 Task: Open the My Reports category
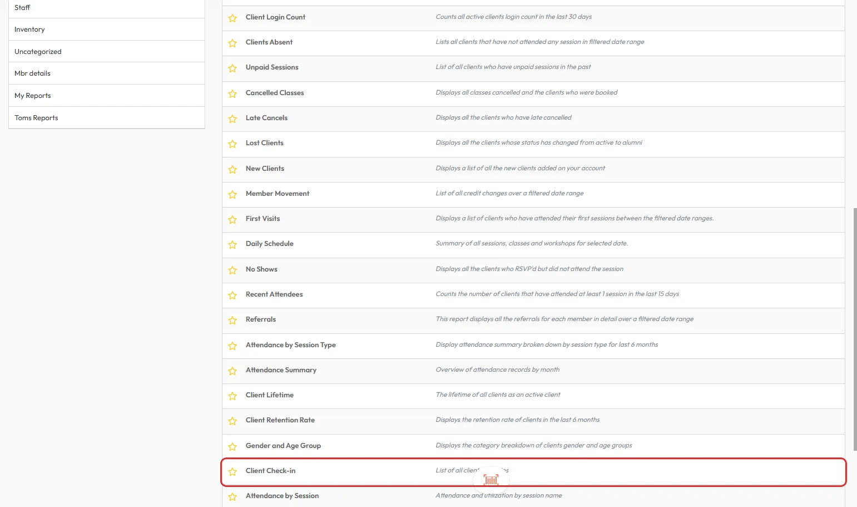[x=33, y=96]
